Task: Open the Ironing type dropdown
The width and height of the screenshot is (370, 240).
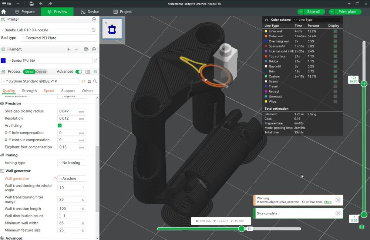Action: click(72, 163)
